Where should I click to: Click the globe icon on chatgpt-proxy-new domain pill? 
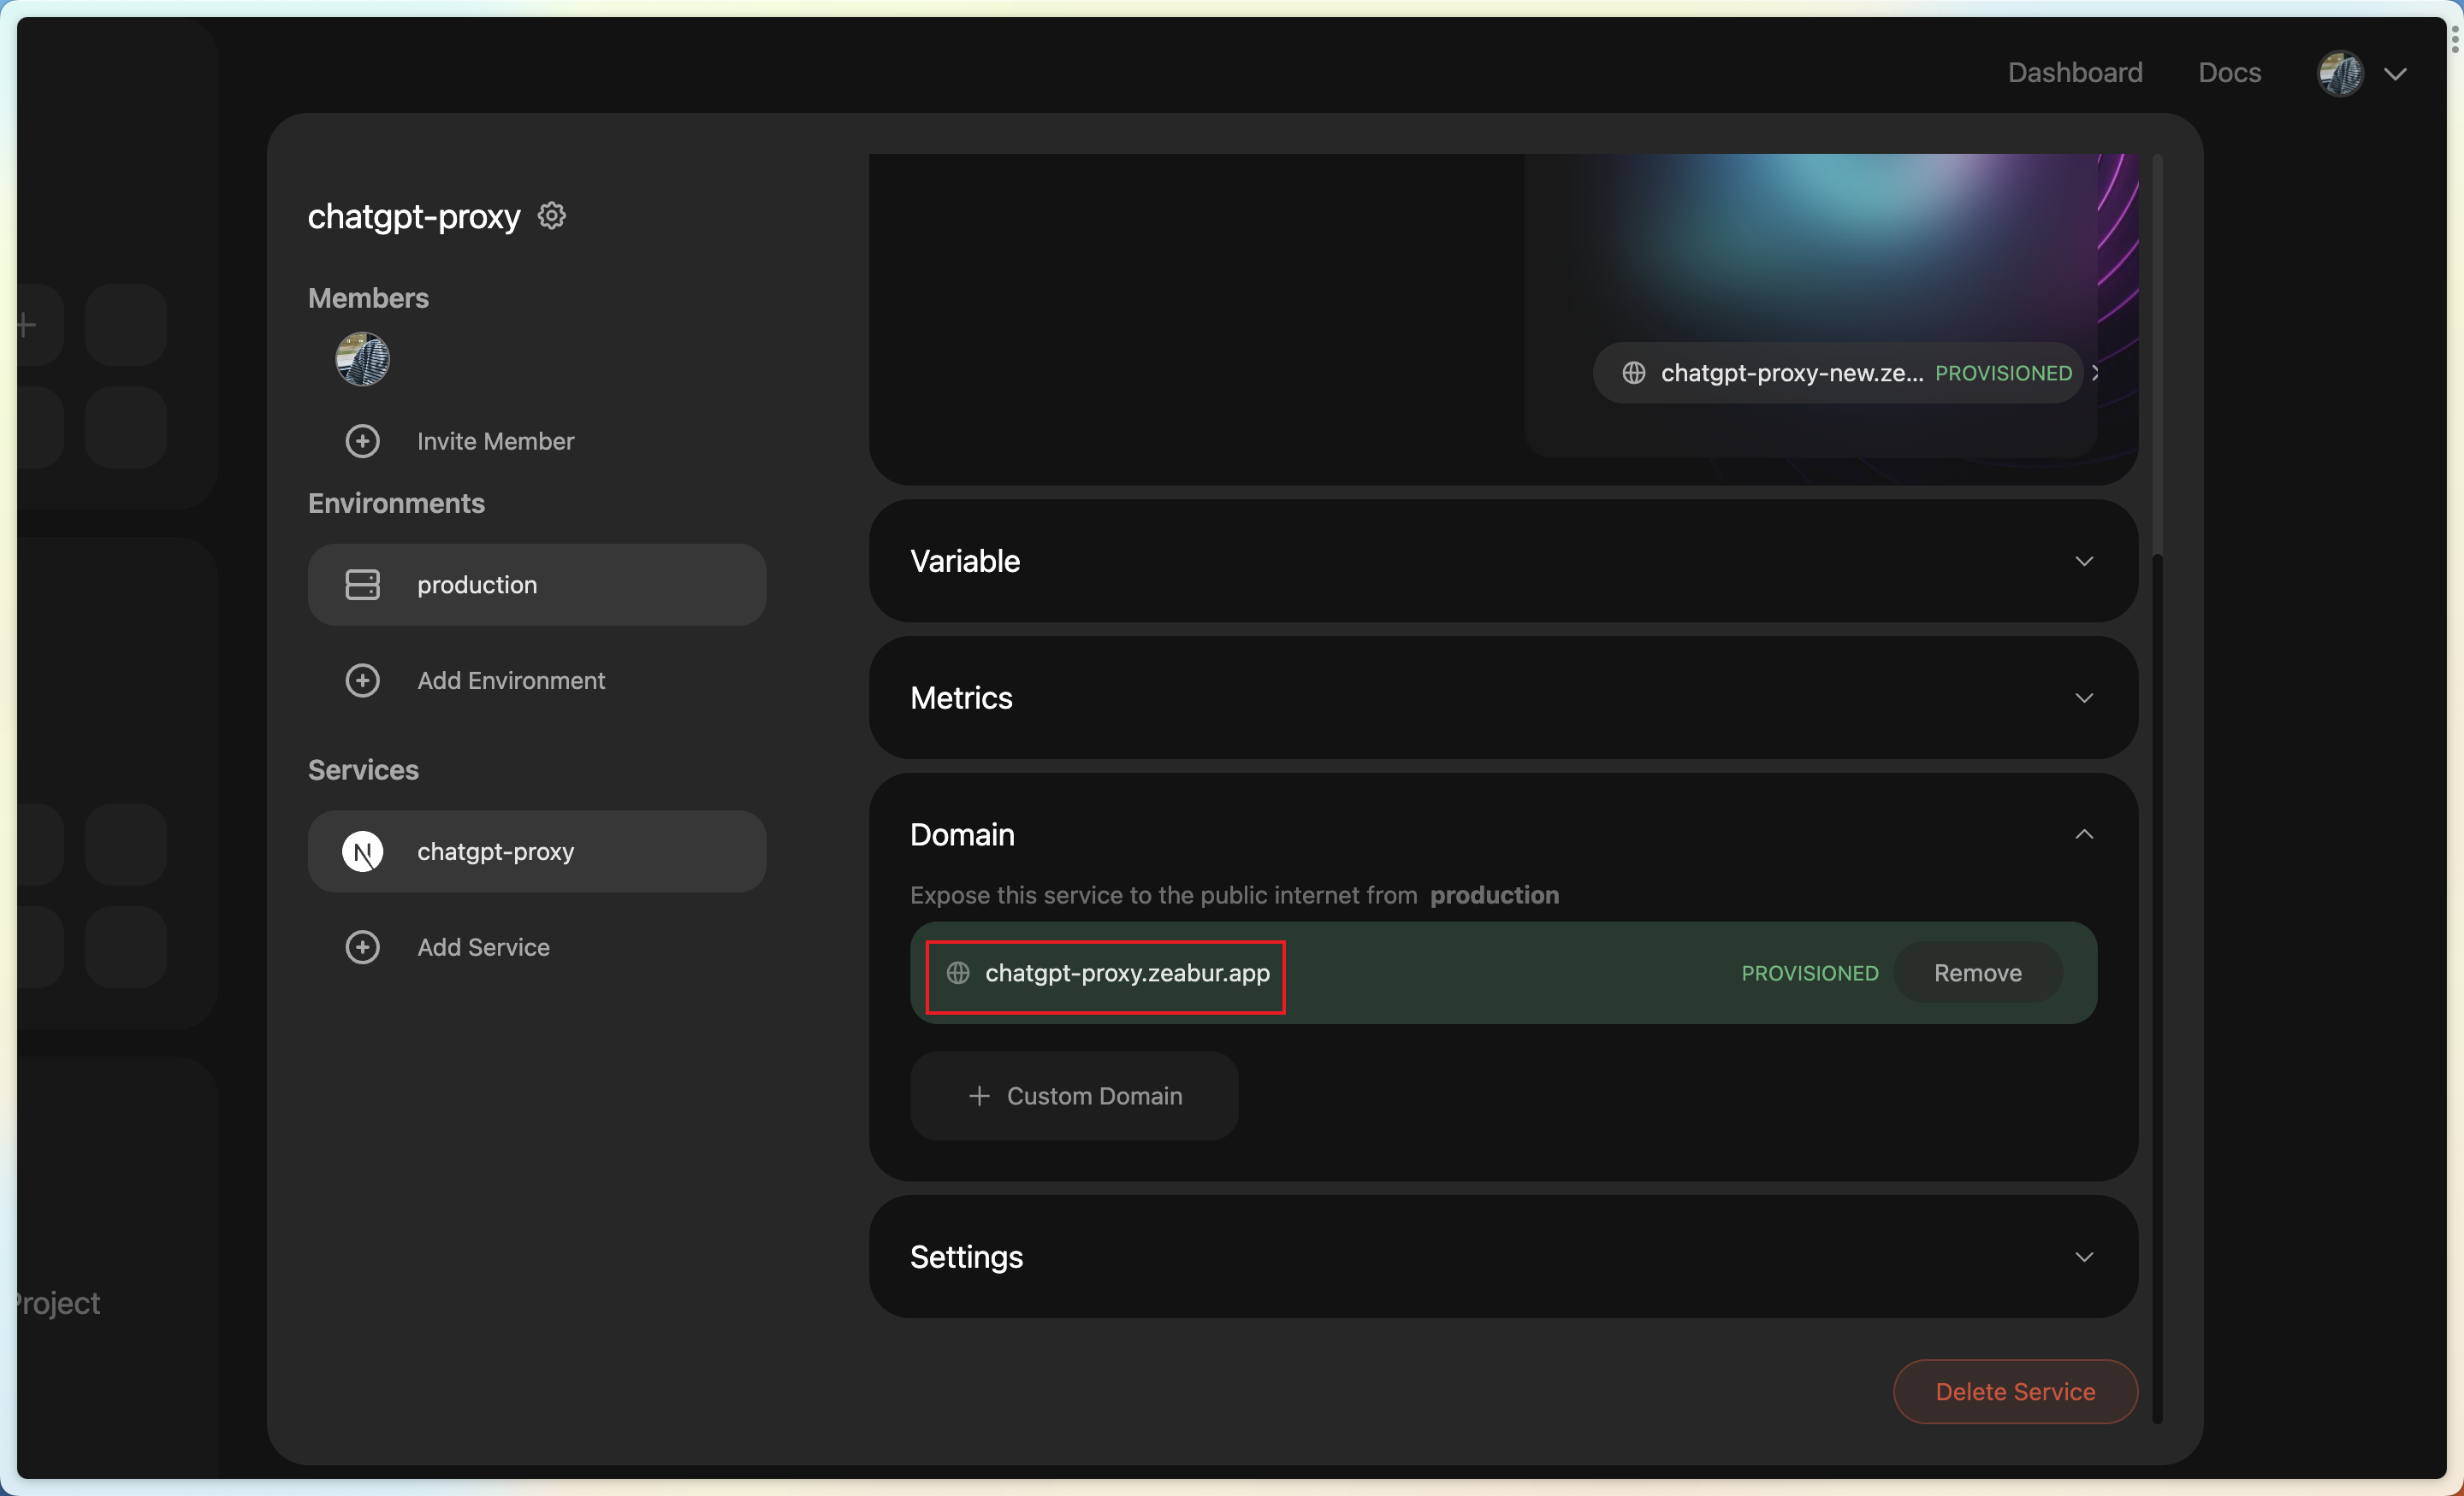[1634, 373]
